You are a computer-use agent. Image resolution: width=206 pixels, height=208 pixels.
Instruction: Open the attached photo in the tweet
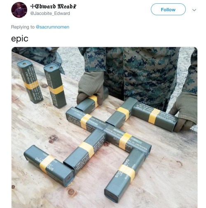pyautogui.click(x=104, y=127)
